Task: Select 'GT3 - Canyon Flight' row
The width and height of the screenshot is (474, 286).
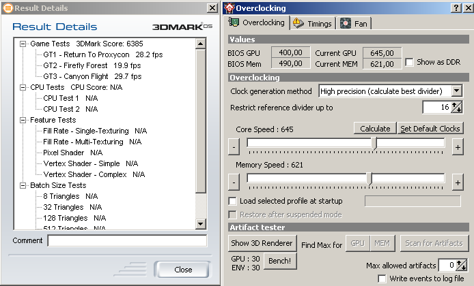Action: click(x=92, y=76)
